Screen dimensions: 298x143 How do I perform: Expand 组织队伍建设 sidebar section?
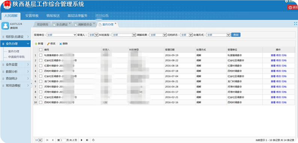(15, 37)
